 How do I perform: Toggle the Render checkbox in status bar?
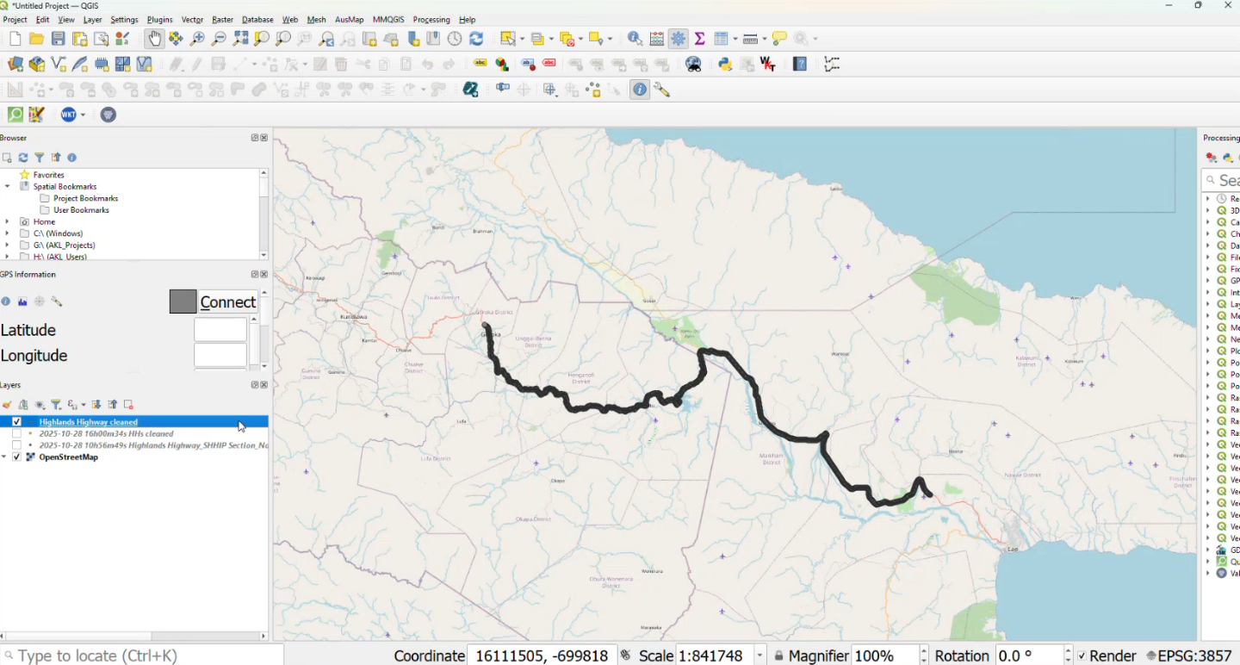[x=1082, y=656]
